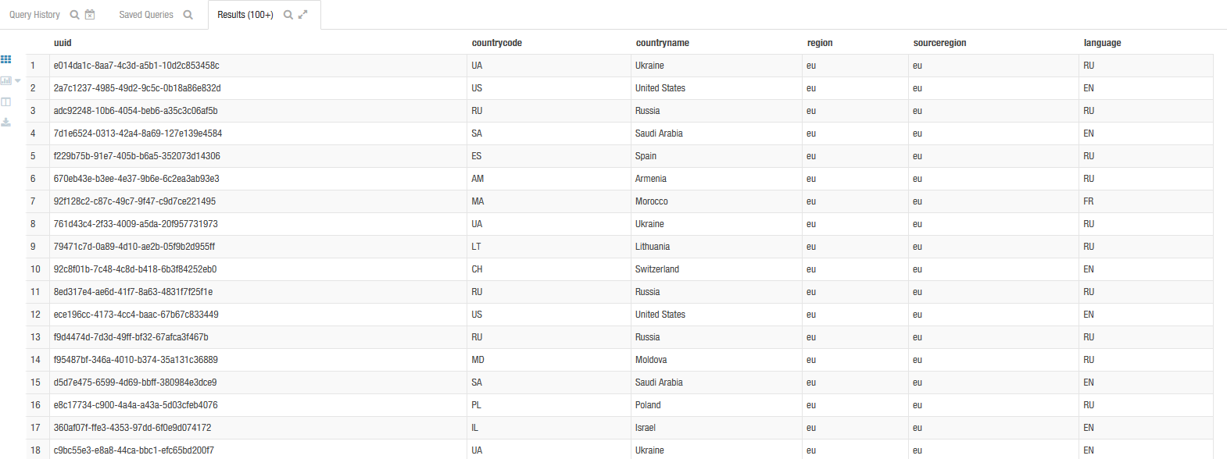This screenshot has height=459, width=1227.
Task: Click the countryname column header
Action: click(x=663, y=43)
